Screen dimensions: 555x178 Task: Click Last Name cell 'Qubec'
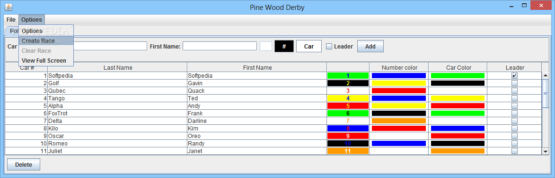[117, 90]
